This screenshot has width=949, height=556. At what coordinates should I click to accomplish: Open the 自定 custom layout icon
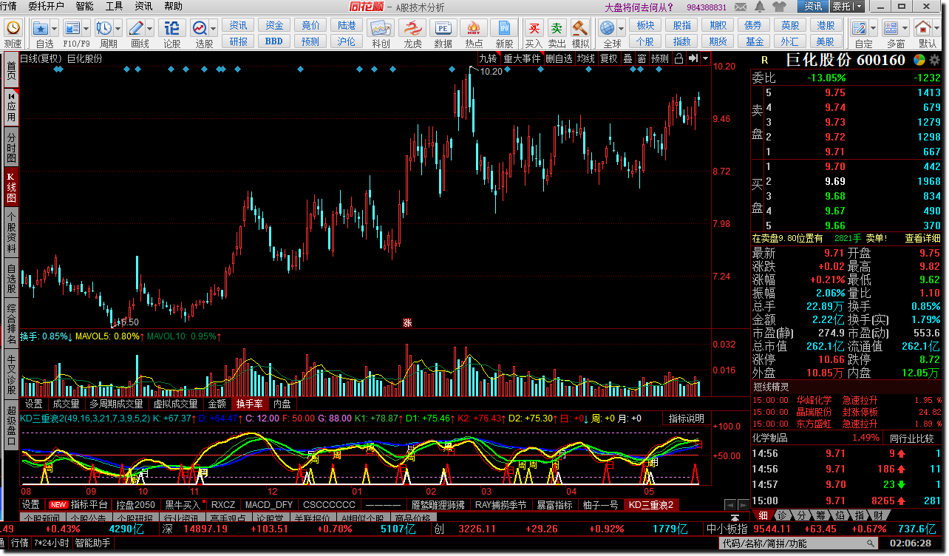point(859,28)
